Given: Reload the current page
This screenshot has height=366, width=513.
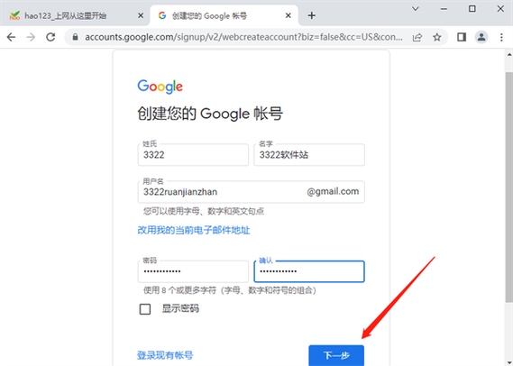Looking at the screenshot, I should point(50,37).
